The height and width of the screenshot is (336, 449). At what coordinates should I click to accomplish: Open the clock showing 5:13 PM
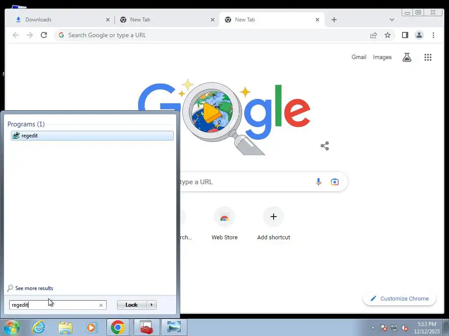[427, 328]
